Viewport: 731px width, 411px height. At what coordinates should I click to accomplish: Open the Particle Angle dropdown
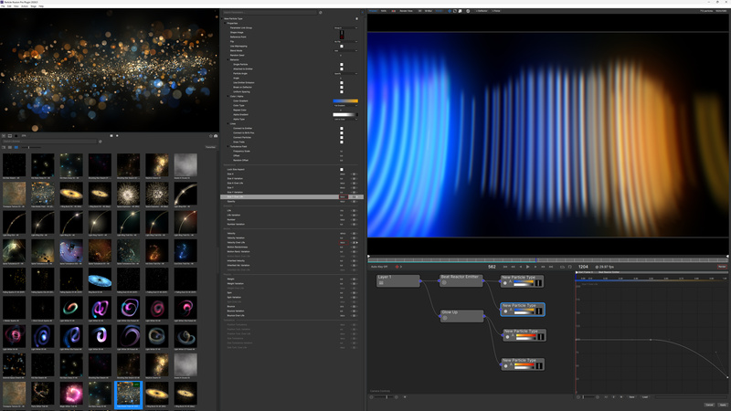[x=345, y=74]
